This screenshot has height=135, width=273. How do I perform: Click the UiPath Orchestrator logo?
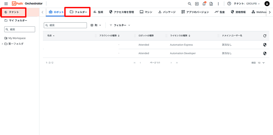(27, 4)
